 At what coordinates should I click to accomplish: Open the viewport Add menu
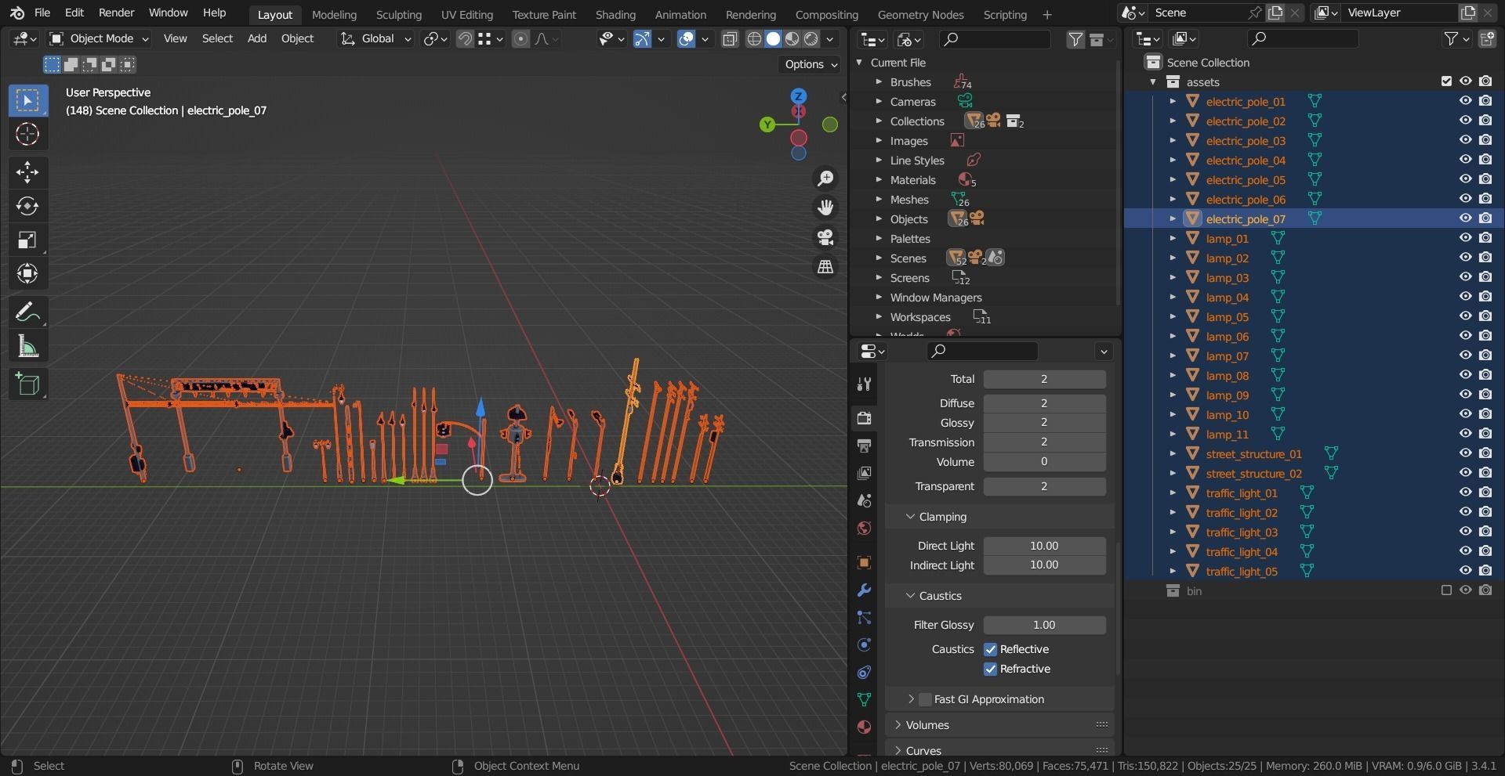[x=257, y=38]
